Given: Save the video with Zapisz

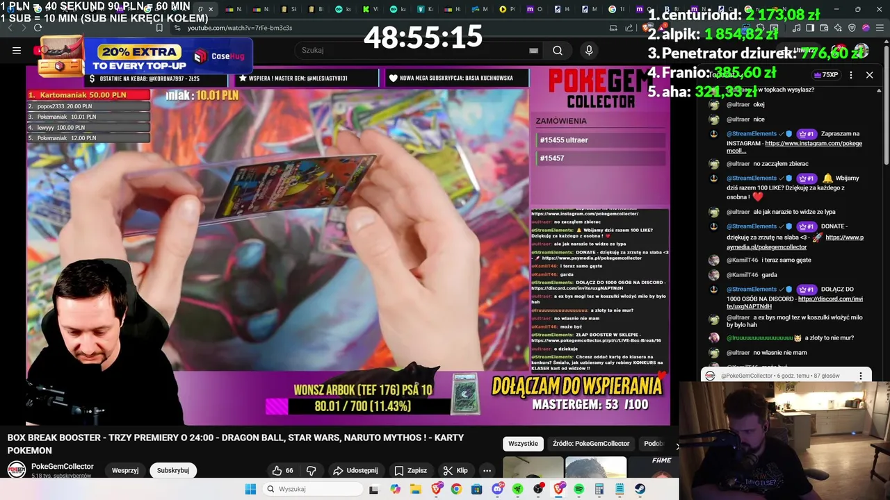Looking at the screenshot, I should (x=410, y=470).
